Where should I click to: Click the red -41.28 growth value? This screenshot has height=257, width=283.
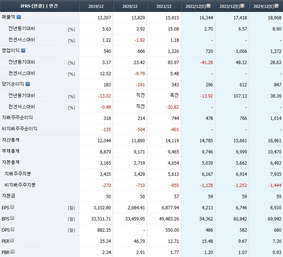click(x=206, y=63)
